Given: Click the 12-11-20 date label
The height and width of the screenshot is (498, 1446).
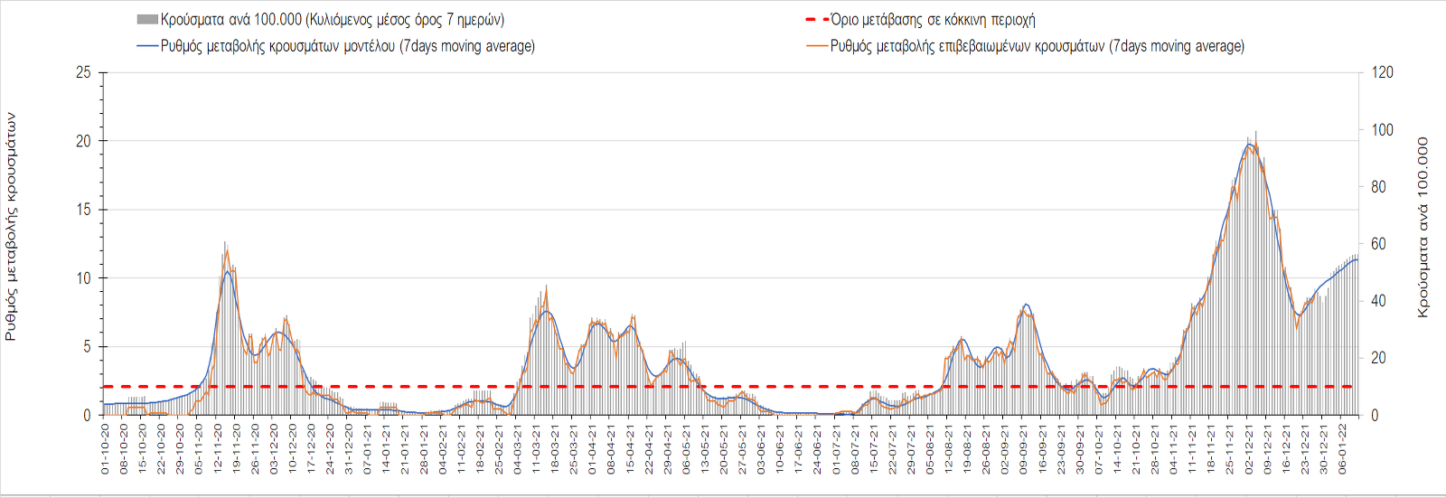Looking at the screenshot, I should point(218,450).
